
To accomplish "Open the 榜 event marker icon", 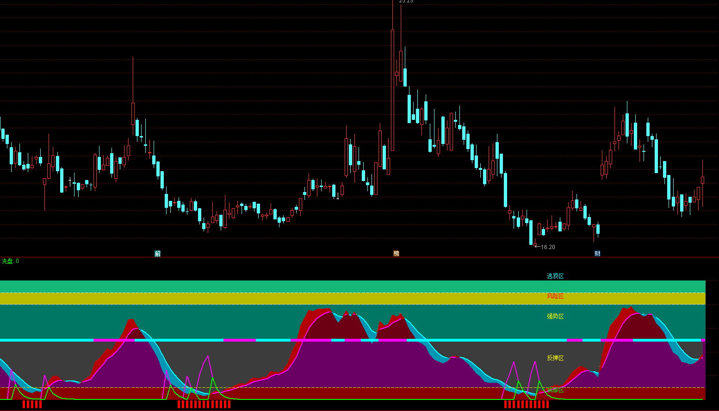I will pos(396,254).
